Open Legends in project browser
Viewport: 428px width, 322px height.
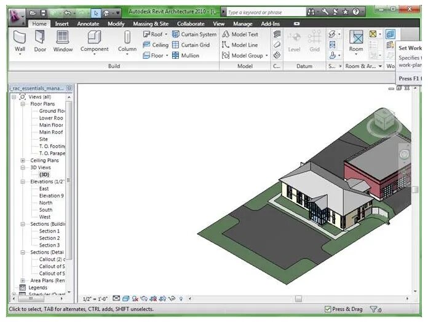coord(38,288)
